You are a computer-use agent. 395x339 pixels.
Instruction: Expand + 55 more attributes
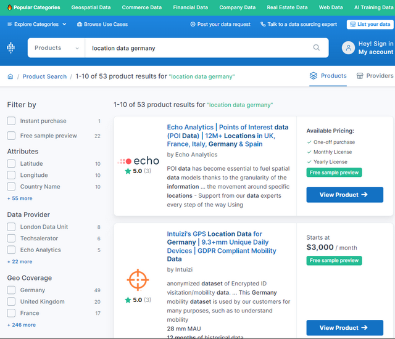(20, 198)
